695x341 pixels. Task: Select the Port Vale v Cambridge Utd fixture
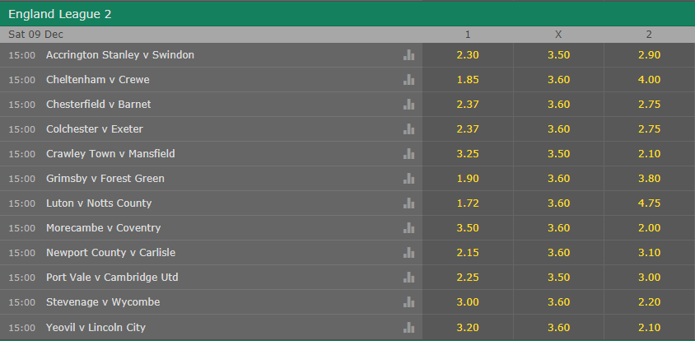tap(112, 278)
